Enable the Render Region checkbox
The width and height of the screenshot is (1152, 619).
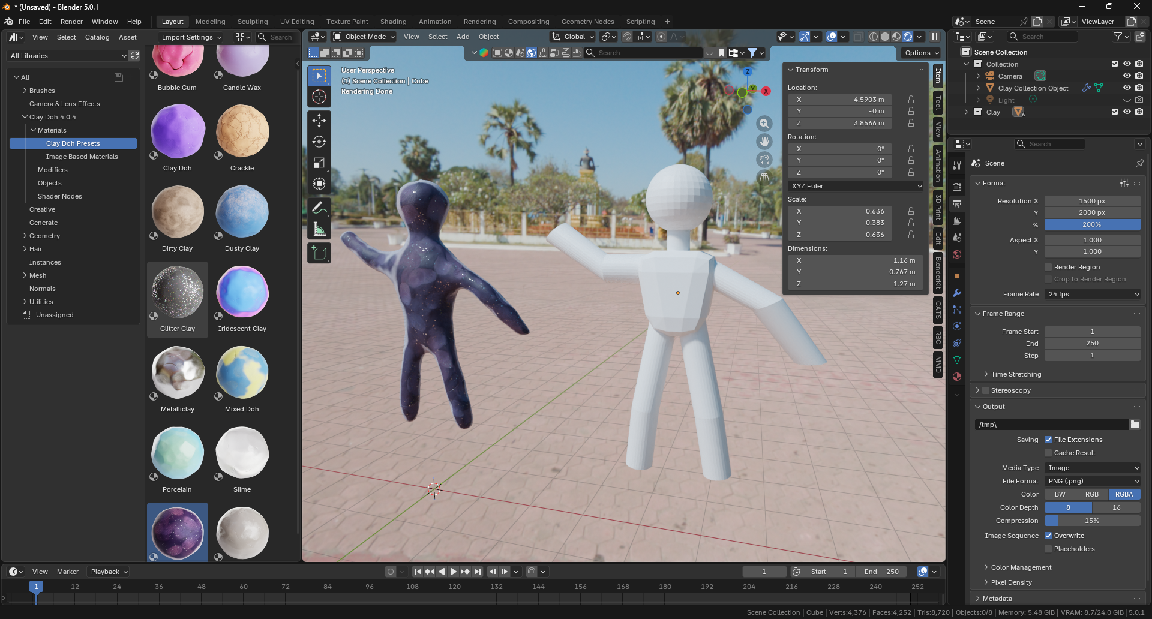1048,267
